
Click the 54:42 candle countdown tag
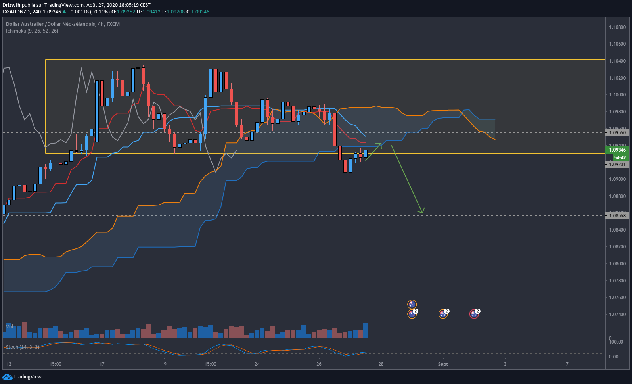(x=621, y=157)
